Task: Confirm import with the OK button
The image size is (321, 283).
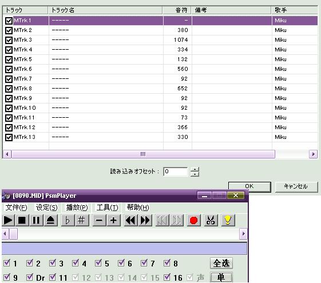Action: pyautogui.click(x=249, y=186)
